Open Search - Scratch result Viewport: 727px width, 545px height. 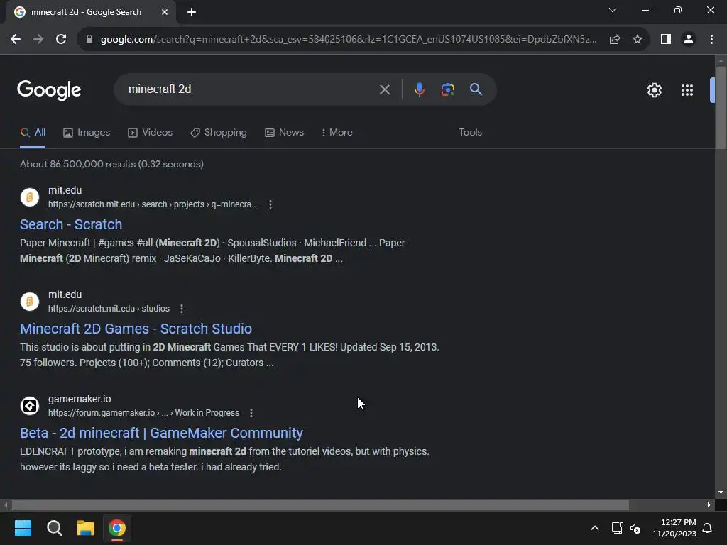[71, 224]
